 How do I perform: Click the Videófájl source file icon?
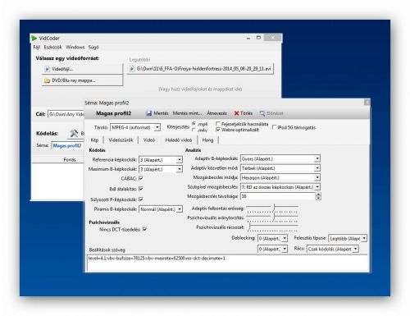point(47,69)
